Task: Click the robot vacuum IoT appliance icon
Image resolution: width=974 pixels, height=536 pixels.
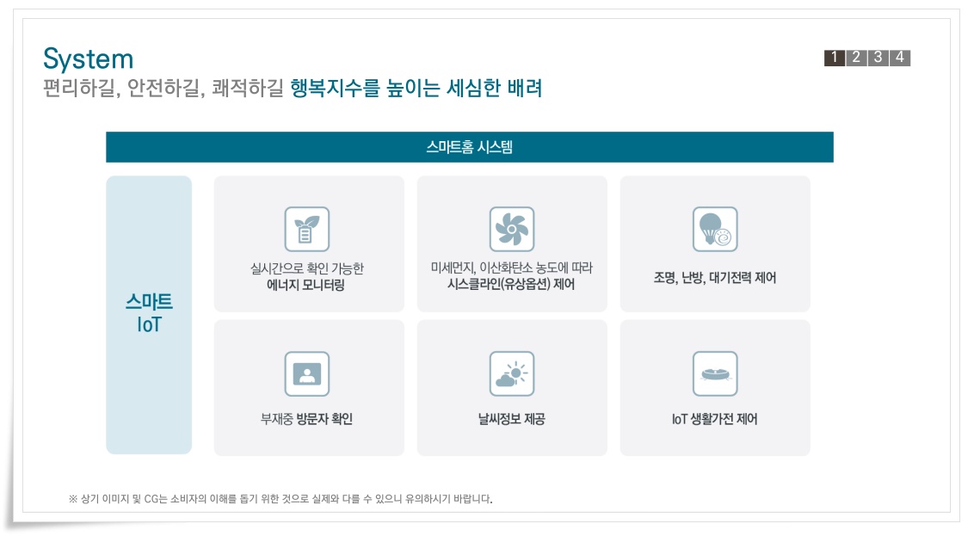Action: coord(715,374)
